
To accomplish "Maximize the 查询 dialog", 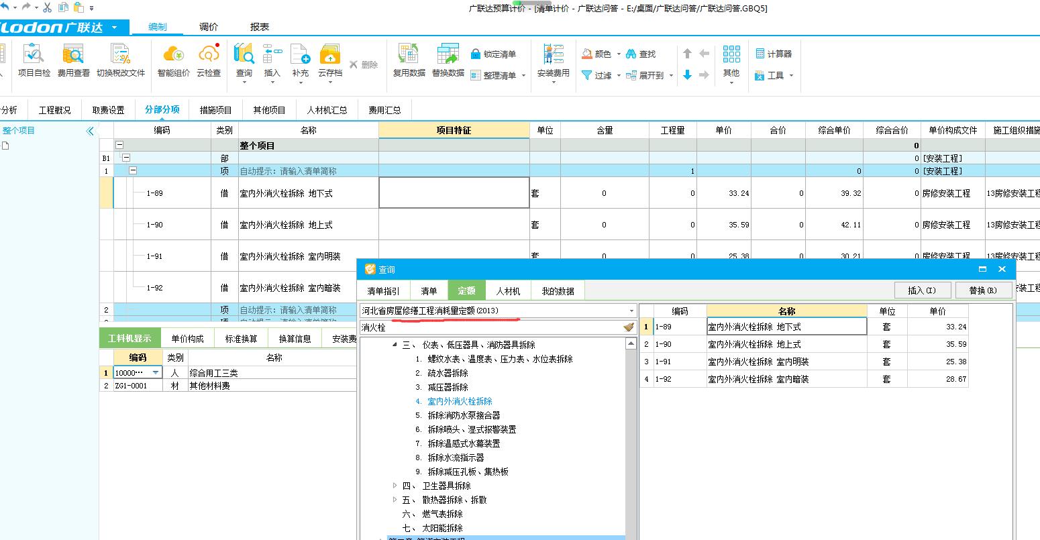I will point(982,269).
